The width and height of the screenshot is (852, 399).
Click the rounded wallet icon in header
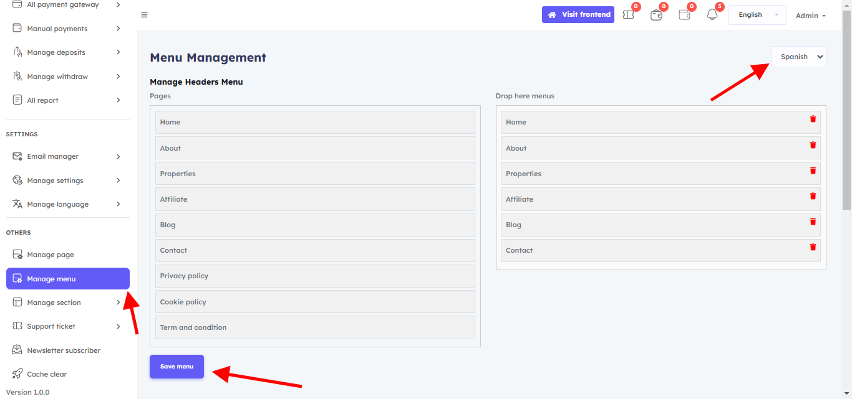(x=656, y=15)
